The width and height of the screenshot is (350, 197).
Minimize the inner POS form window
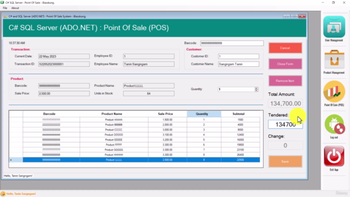[287, 16]
